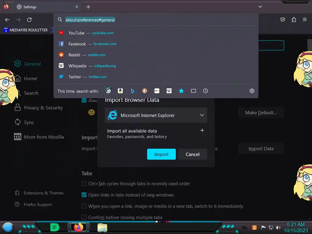Toggle the Always check default browser checkbox
The width and height of the screenshot is (312, 234).
[x=84, y=100]
